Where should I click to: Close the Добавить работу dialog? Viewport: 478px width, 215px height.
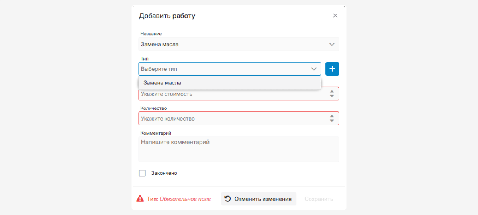[x=335, y=16]
